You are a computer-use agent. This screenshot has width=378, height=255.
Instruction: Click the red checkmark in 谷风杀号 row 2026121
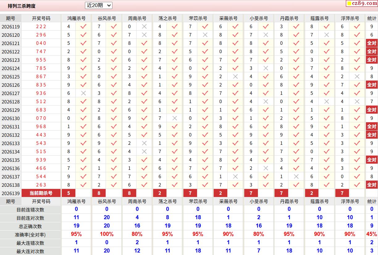[x=114, y=43]
